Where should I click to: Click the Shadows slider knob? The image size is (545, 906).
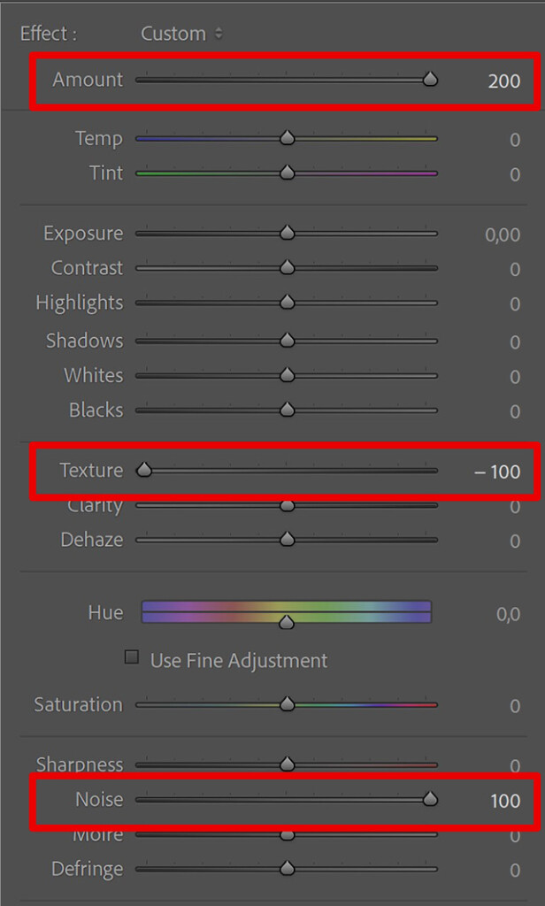tap(288, 341)
